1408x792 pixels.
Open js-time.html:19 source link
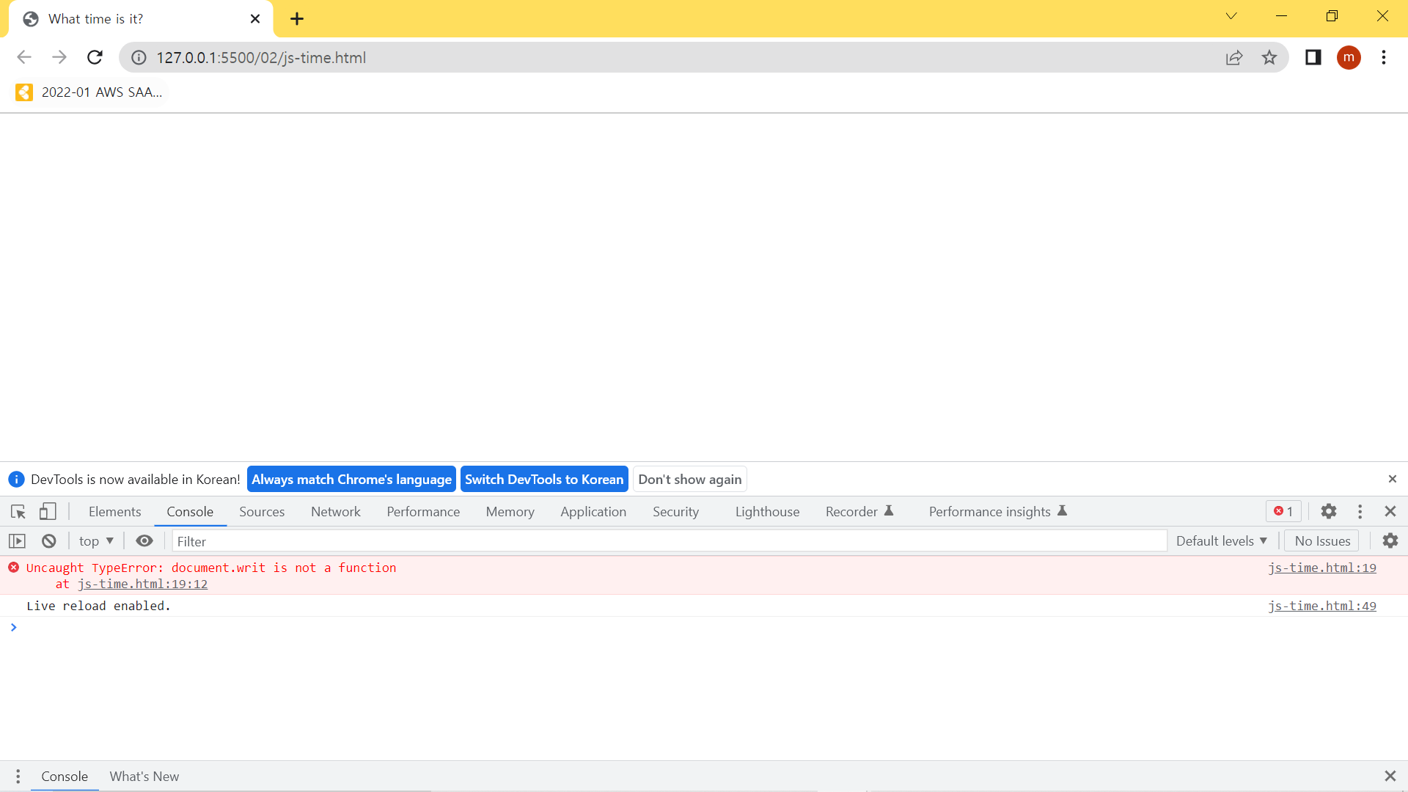point(1321,568)
